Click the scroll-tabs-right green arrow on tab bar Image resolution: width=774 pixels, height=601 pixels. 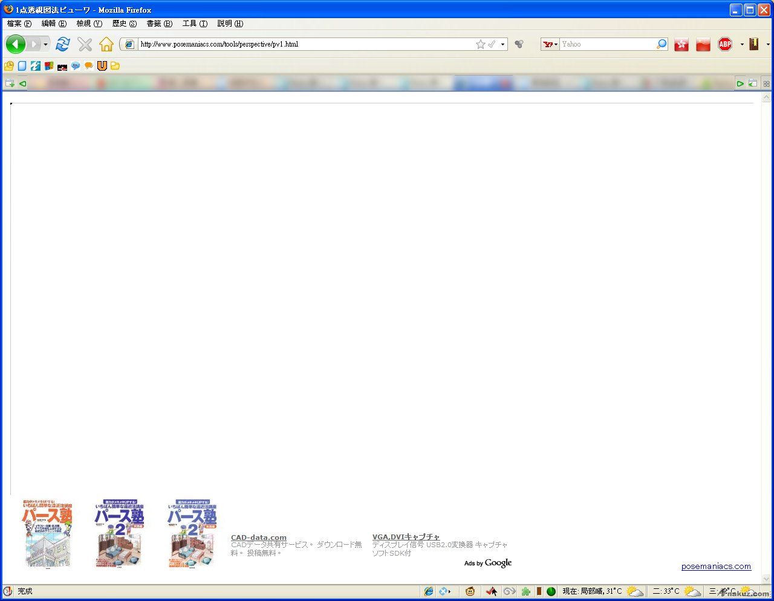tap(740, 83)
